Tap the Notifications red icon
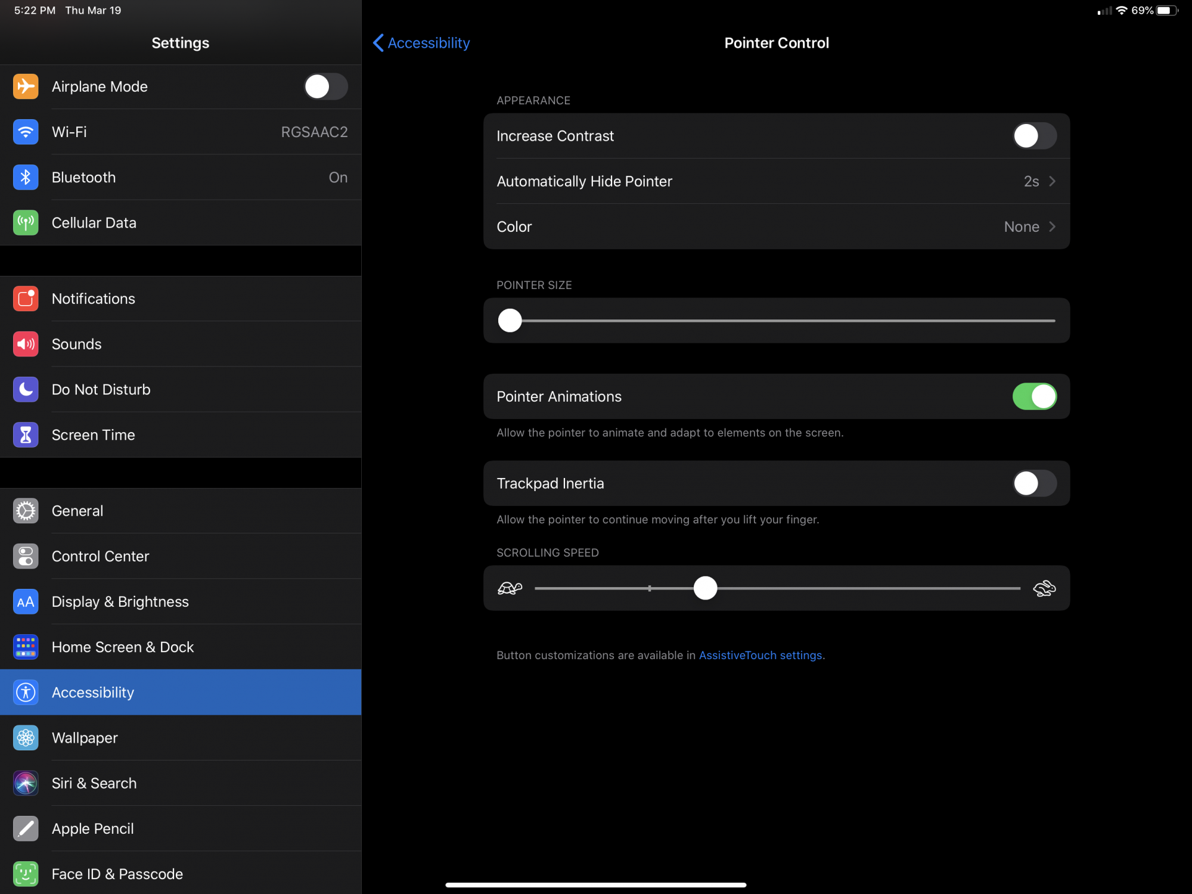 click(x=26, y=299)
